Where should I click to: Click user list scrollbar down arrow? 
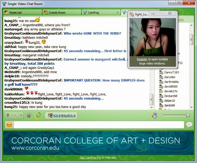(191, 107)
